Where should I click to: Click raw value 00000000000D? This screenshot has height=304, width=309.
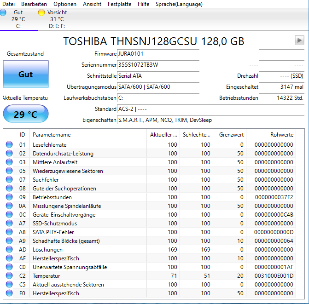(274, 232)
